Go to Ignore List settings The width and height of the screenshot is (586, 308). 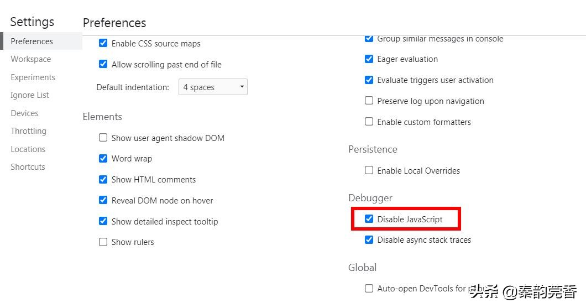point(30,95)
